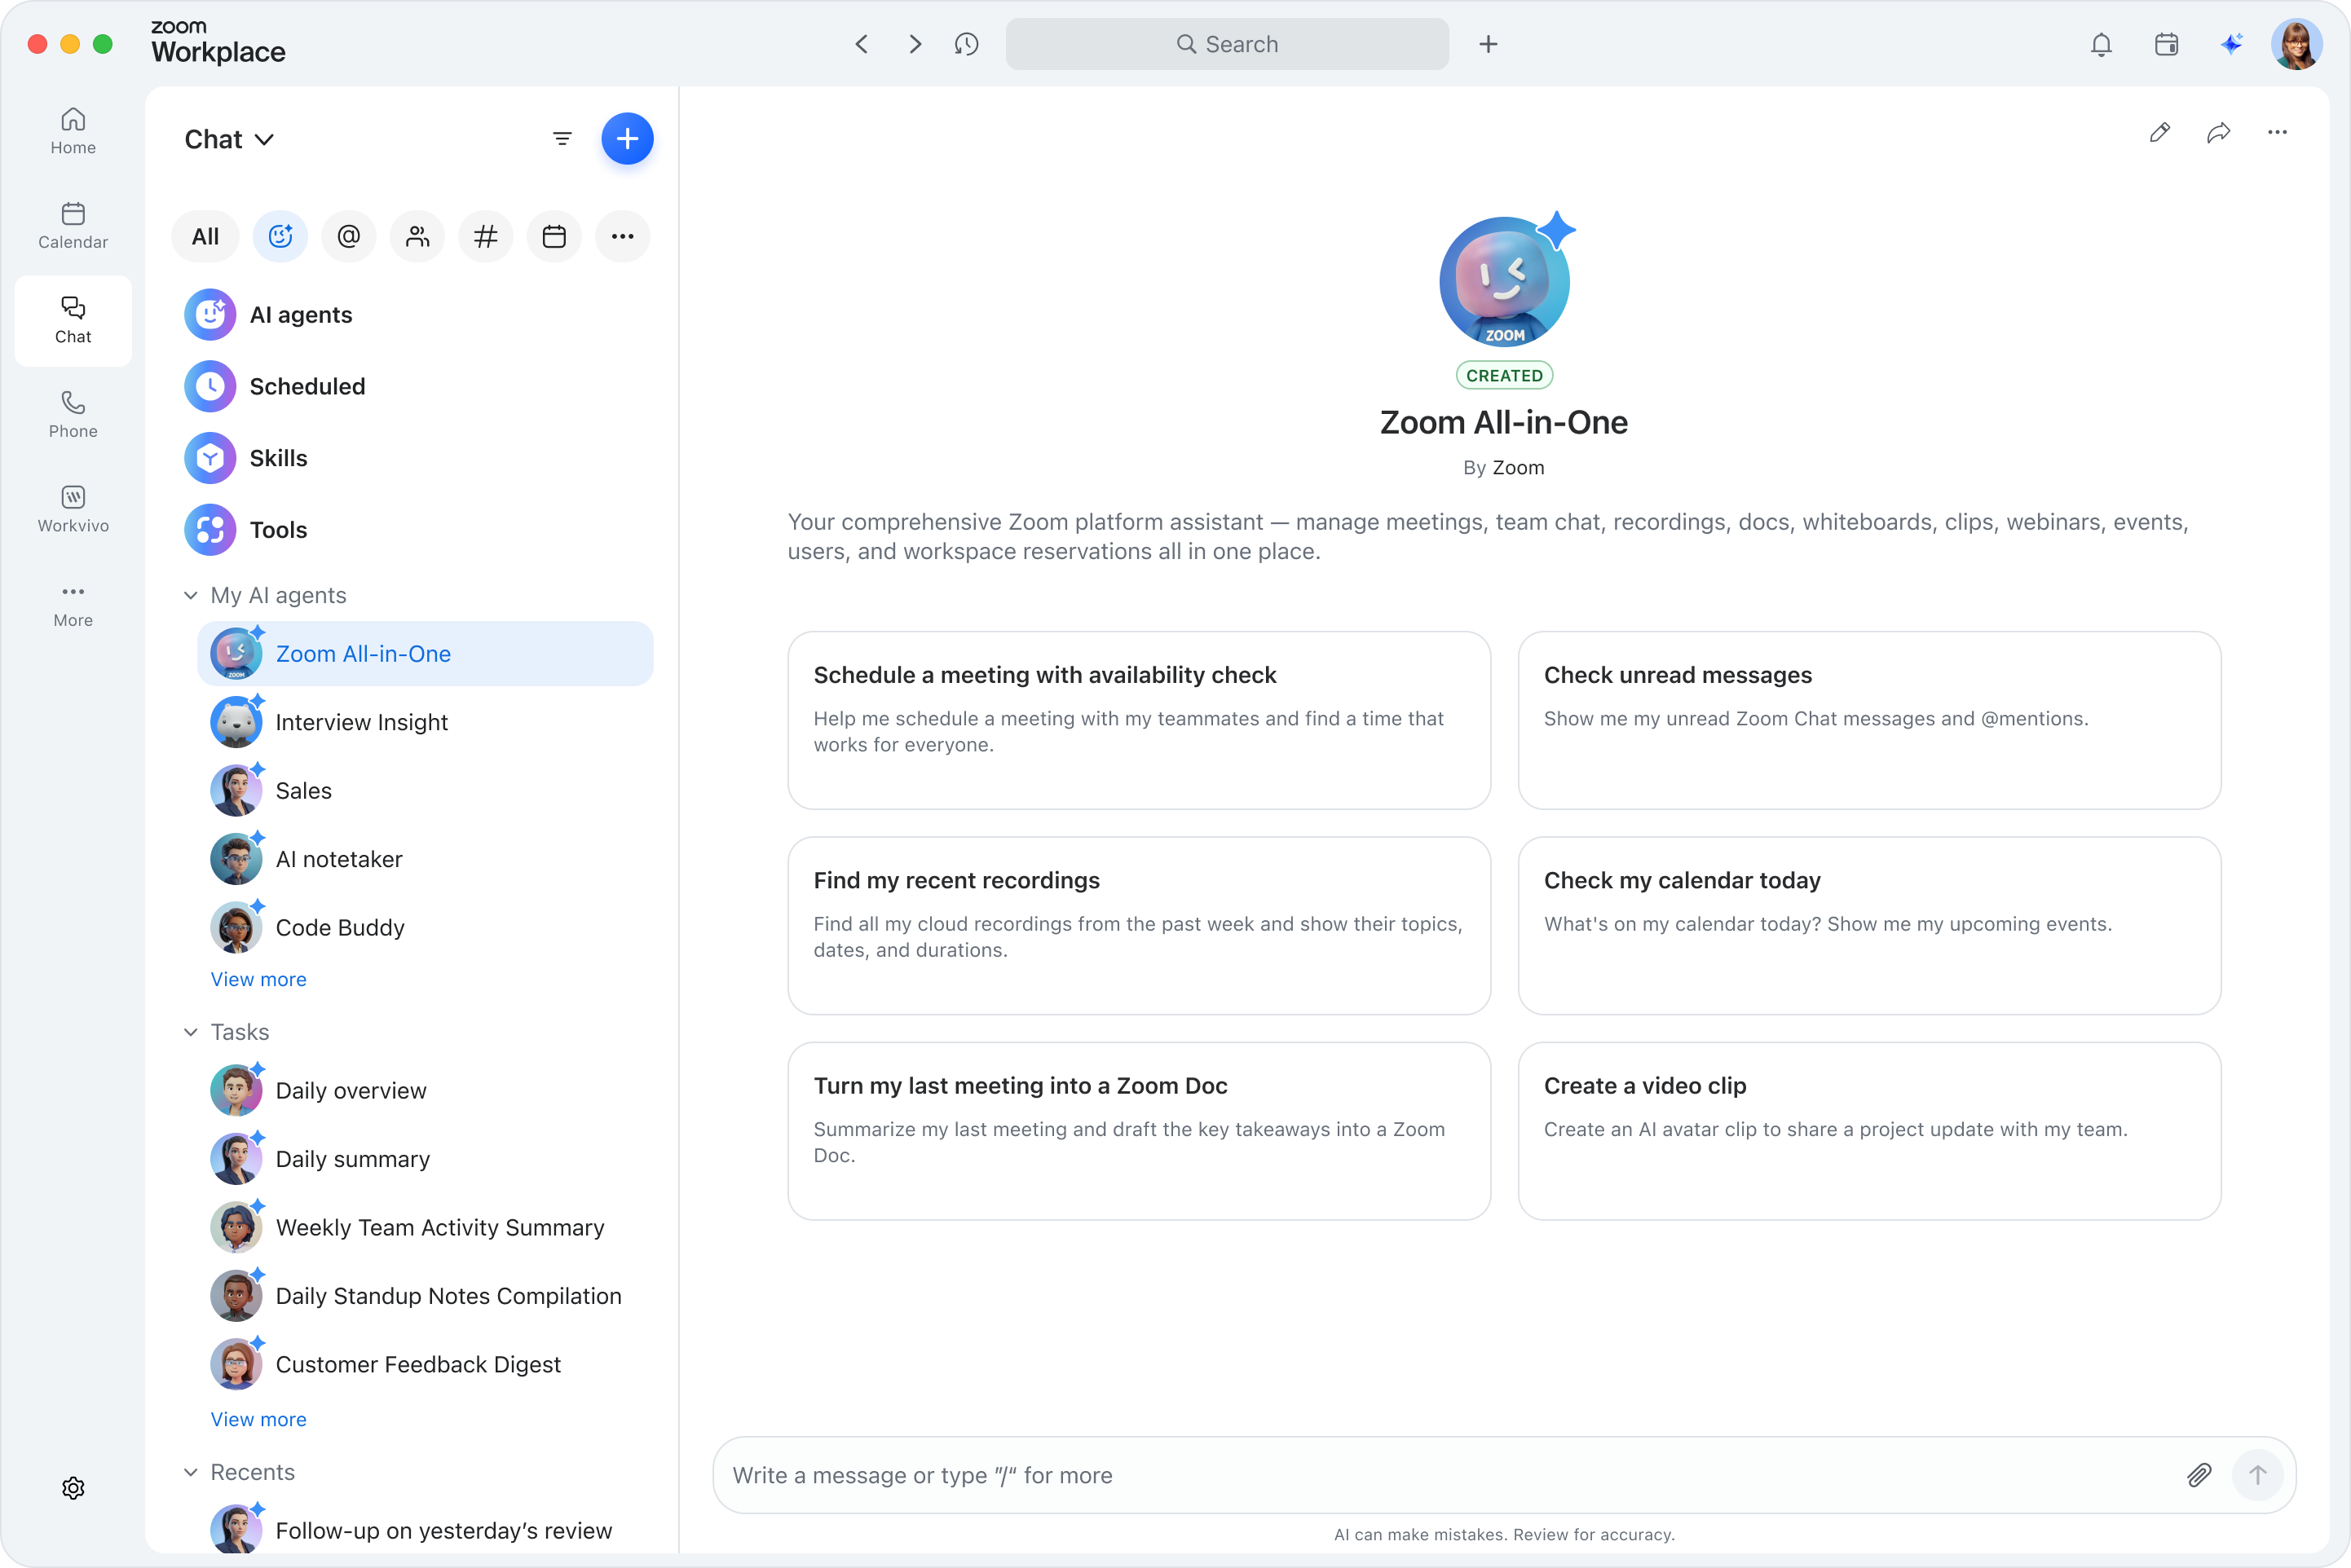Choose the Check my calendar today card
Screen dimensions: 2351x1568
click(x=1869, y=926)
